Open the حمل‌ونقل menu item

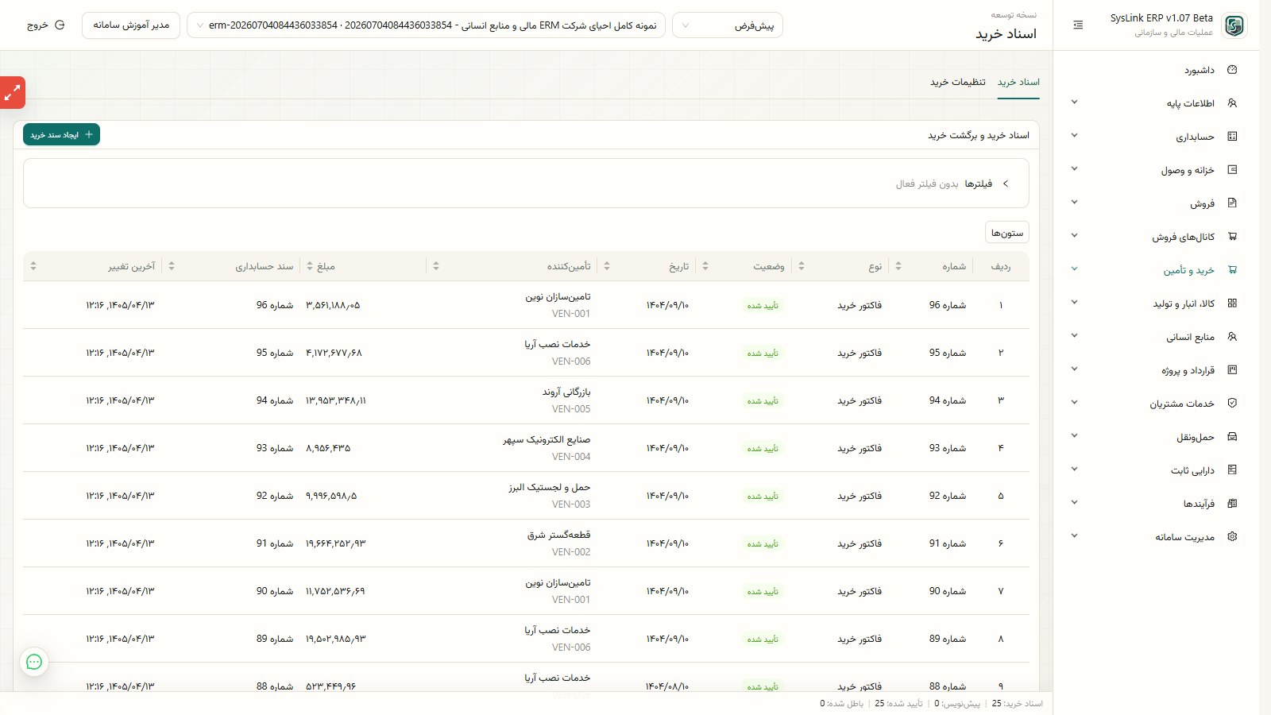pyautogui.click(x=1156, y=437)
